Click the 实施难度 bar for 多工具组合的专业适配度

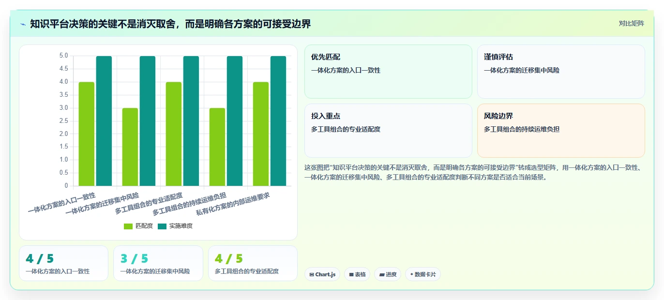pyautogui.click(x=191, y=121)
